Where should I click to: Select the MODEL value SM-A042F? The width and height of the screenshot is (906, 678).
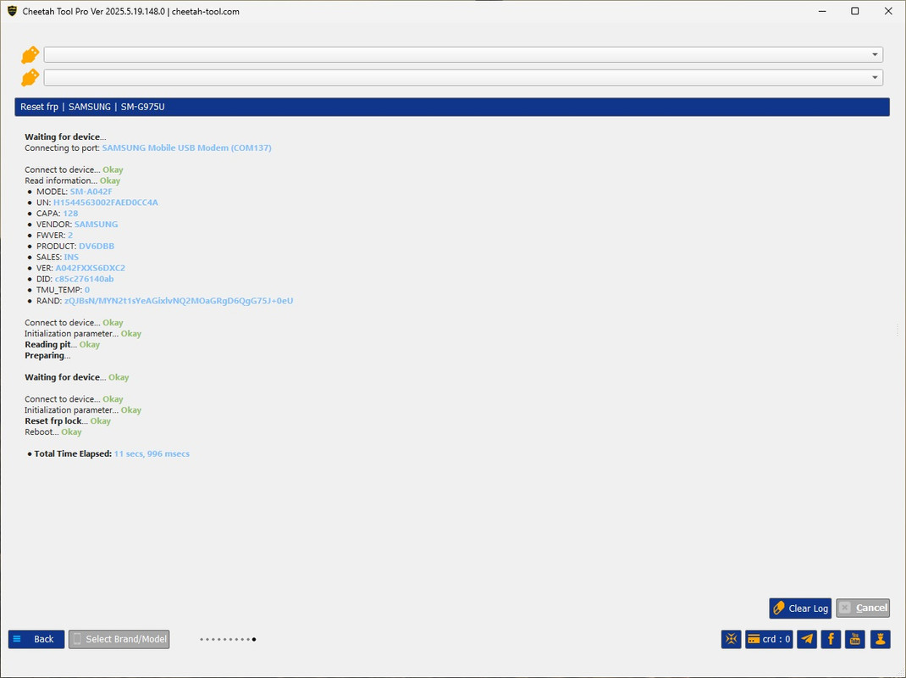(x=91, y=192)
